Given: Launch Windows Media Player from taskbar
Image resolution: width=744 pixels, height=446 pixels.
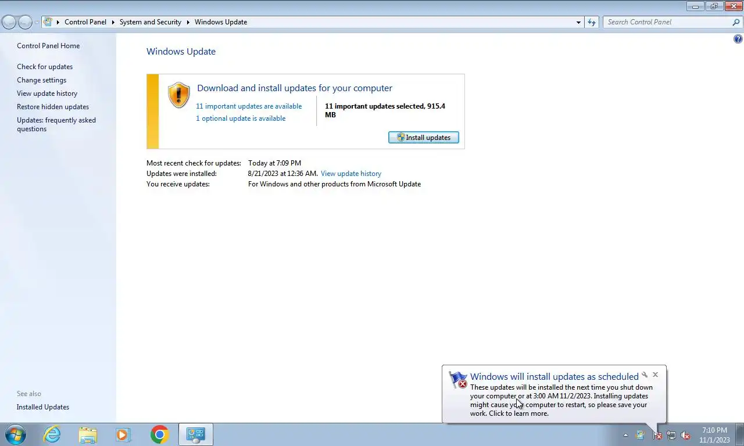Looking at the screenshot, I should (x=123, y=434).
